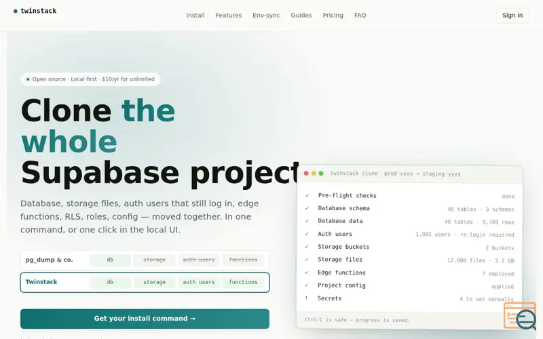Image resolution: width=543 pixels, height=339 pixels.
Task: Click the 'done' status text
Action: coord(508,197)
